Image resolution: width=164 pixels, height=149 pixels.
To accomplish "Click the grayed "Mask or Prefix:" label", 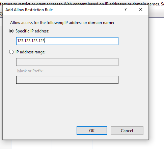I will pos(30,71).
